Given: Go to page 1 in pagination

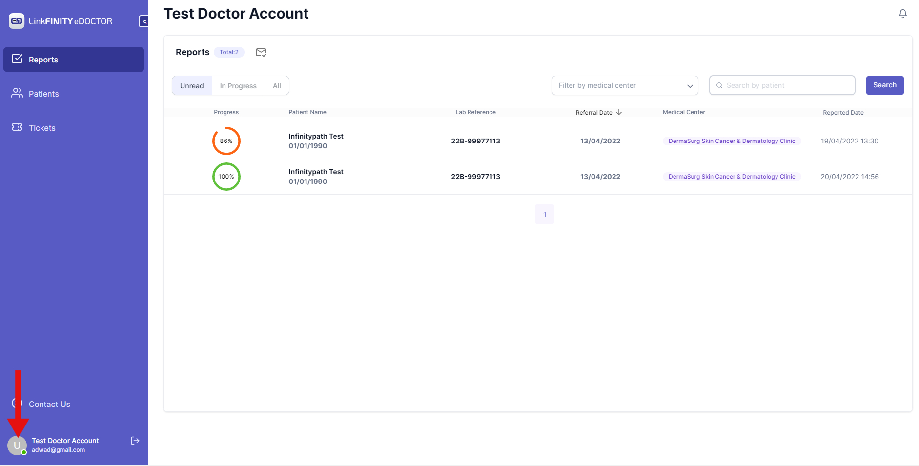Looking at the screenshot, I should 545,214.
